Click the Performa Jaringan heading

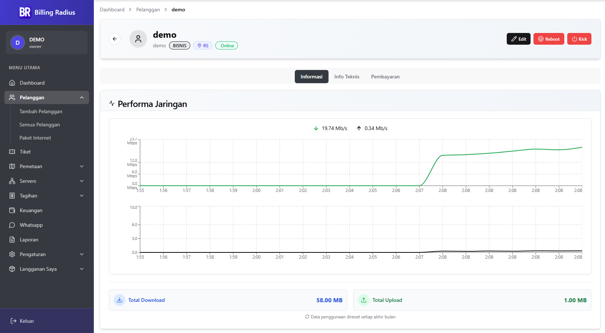pyautogui.click(x=153, y=104)
